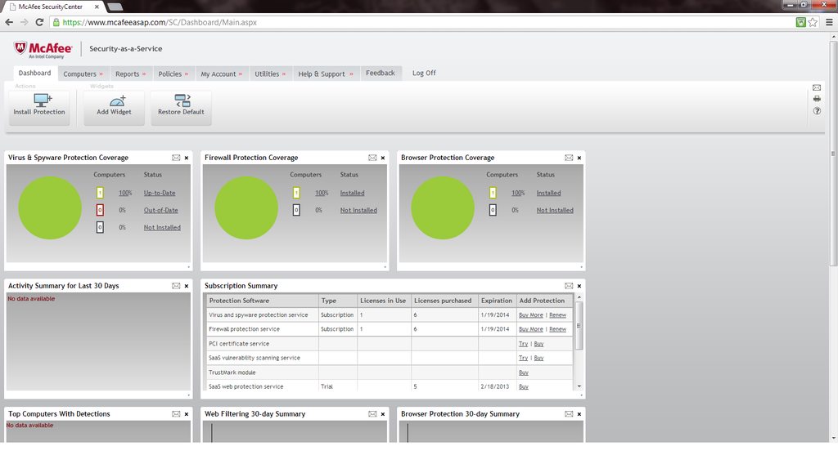Select the Dashboard tab

tap(34, 73)
